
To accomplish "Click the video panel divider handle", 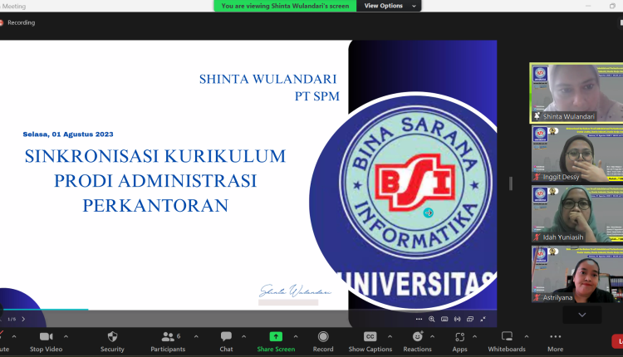I will [511, 183].
